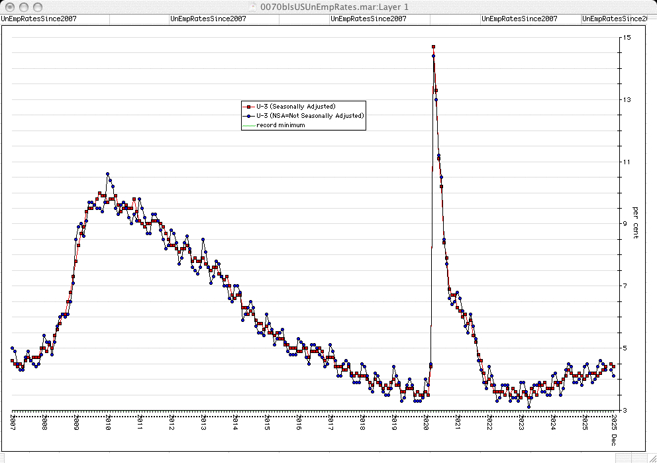Viewport: 657px width, 463px height.
Task: Click the 'record minimum' legend text
Action: [281, 125]
